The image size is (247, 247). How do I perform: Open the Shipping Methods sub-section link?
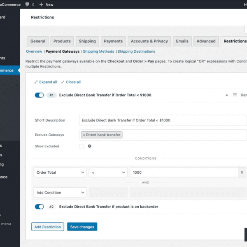tap(99, 51)
